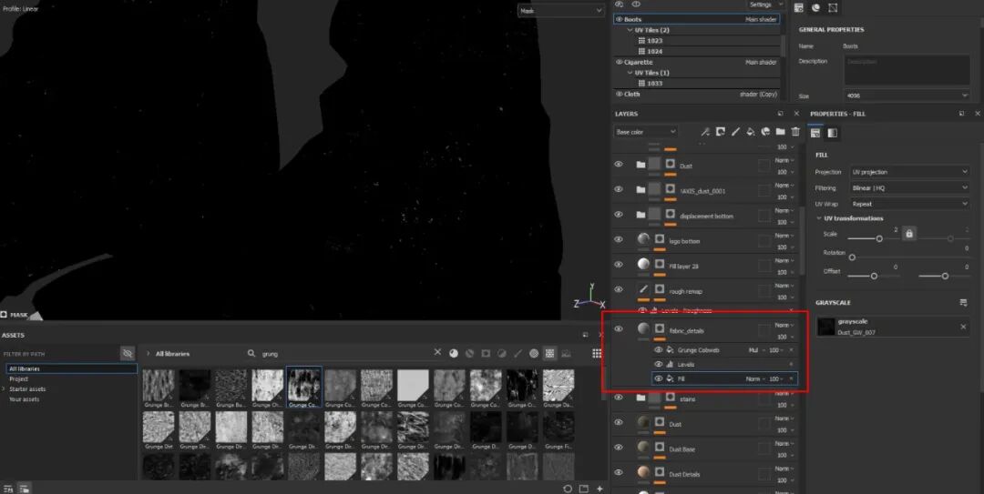Open the Base color channel dropdown
This screenshot has width=984, height=494.
coord(646,132)
